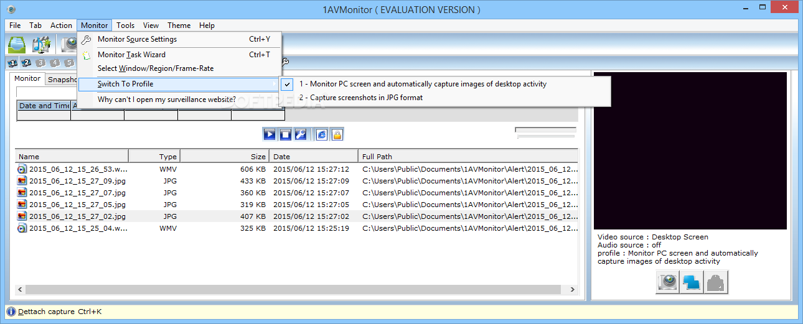803x324 pixels.
Task: Click right arrow of horizontal scrollbar
Action: pyautogui.click(x=573, y=290)
